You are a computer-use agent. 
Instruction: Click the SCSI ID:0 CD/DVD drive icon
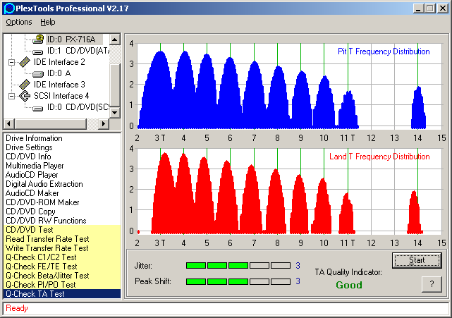pos(37,107)
